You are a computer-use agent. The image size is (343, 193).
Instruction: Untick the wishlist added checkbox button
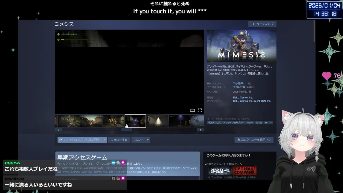[80, 140]
